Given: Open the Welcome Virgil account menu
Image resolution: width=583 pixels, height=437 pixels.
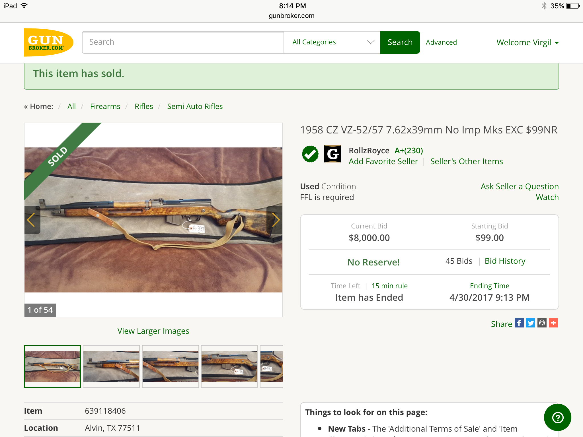Looking at the screenshot, I should (x=527, y=43).
